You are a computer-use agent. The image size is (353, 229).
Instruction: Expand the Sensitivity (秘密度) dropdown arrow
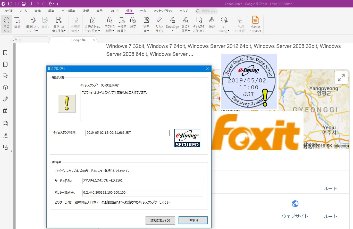point(148,31)
